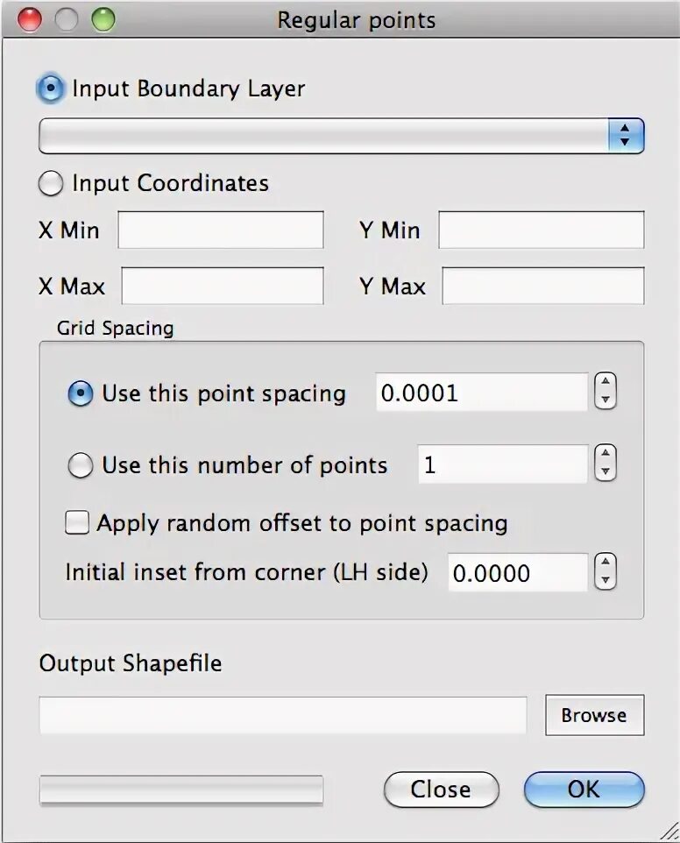This screenshot has width=680, height=843.
Task: Click the Y Max text box
Action: pyautogui.click(x=542, y=287)
